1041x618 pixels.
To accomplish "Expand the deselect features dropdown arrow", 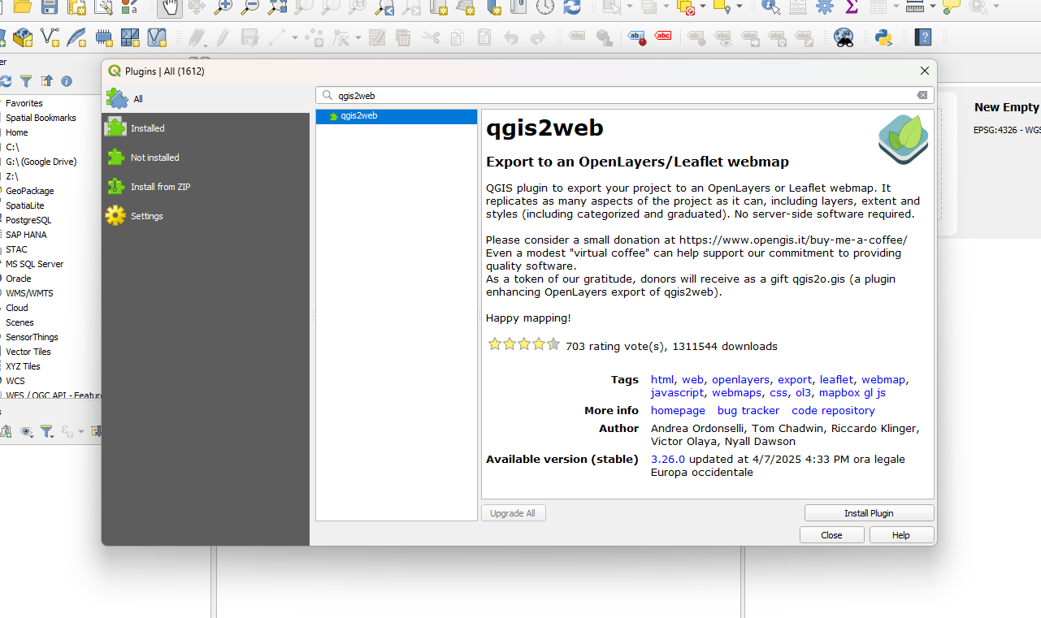I will pos(705,6).
